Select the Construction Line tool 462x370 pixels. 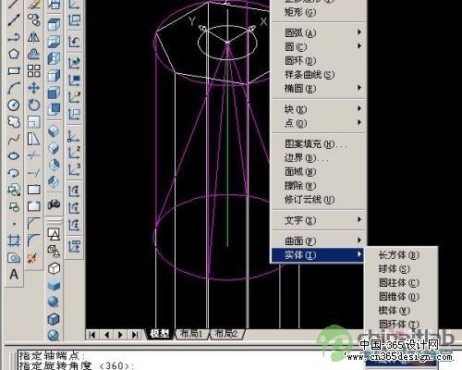coord(14,19)
